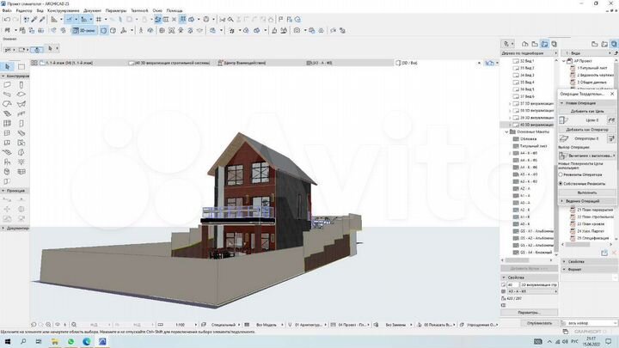Collapse the Новая Операция section
Image resolution: width=619 pixels, height=348 pixels.
pos(562,103)
